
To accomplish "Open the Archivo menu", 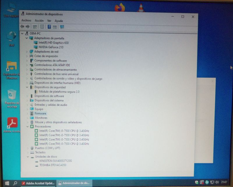I will pos(26,20).
